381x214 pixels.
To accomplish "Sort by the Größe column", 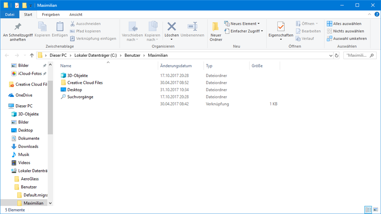I will [x=265, y=66].
